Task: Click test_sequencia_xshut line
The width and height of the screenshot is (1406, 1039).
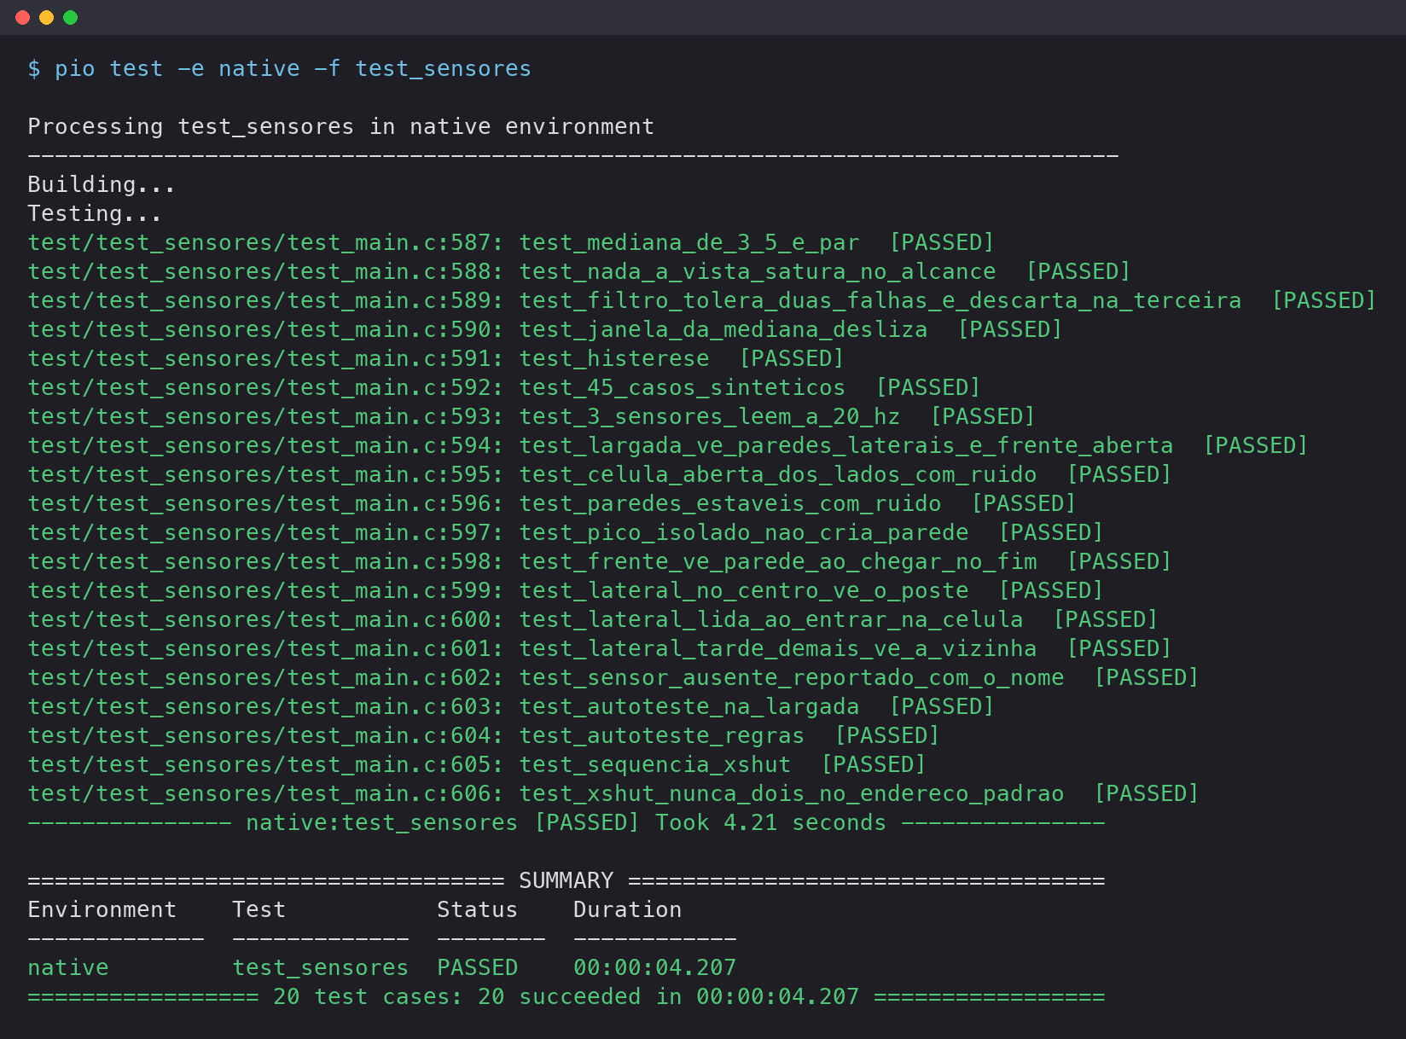Action: 477,765
